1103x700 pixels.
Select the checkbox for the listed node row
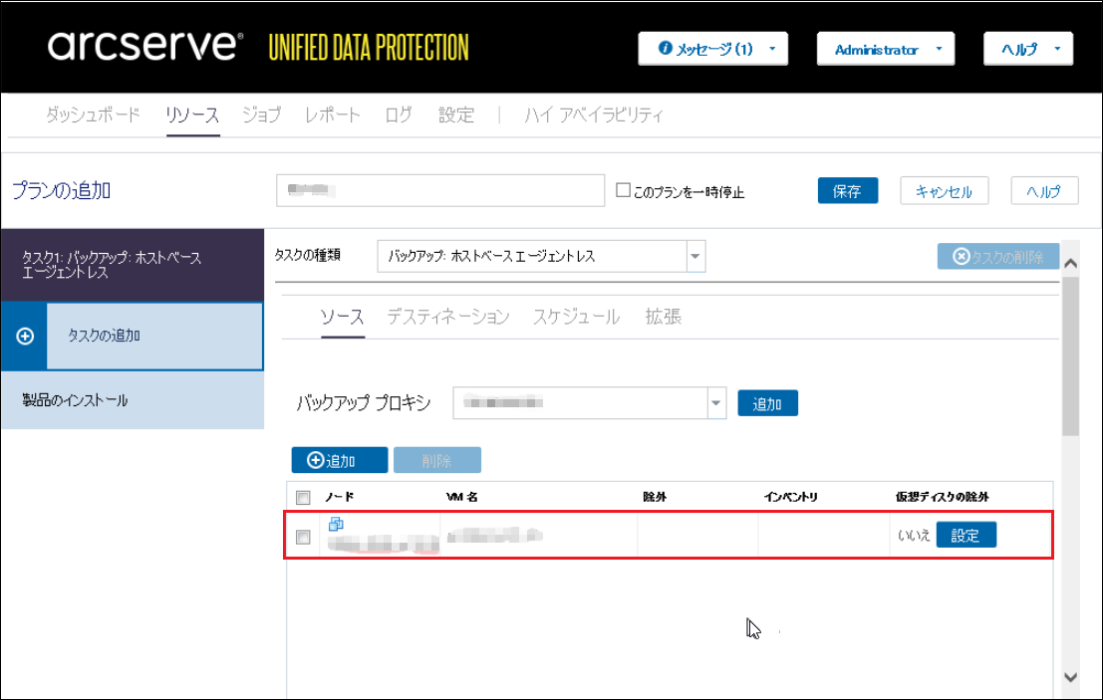click(x=304, y=538)
